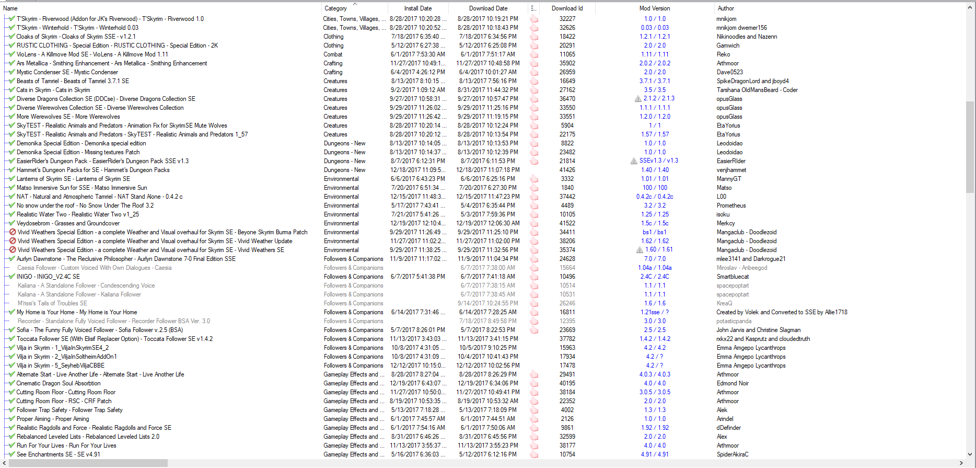The width and height of the screenshot is (976, 468).
Task: Click endorsement thumb icon for T'Skyrim - Riverwood
Action: point(534,19)
